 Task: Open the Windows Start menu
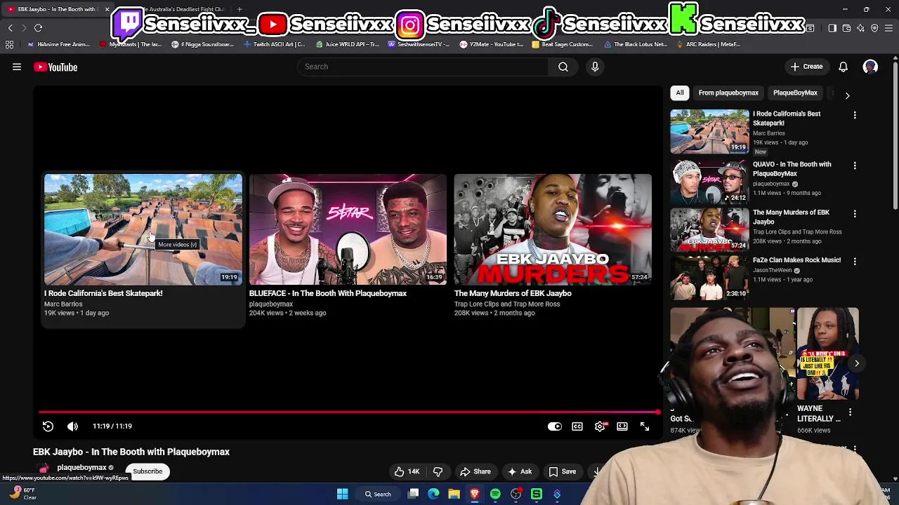tap(342, 494)
